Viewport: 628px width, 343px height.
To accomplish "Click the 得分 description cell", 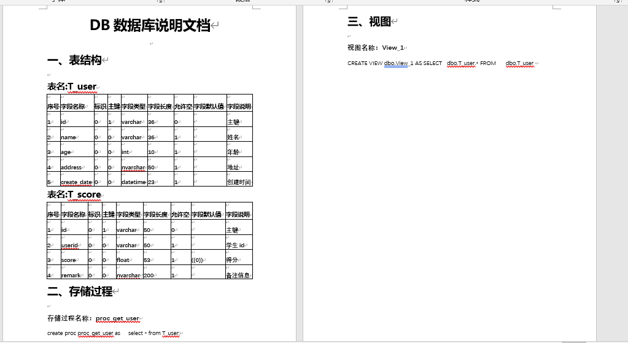I will (x=239, y=257).
